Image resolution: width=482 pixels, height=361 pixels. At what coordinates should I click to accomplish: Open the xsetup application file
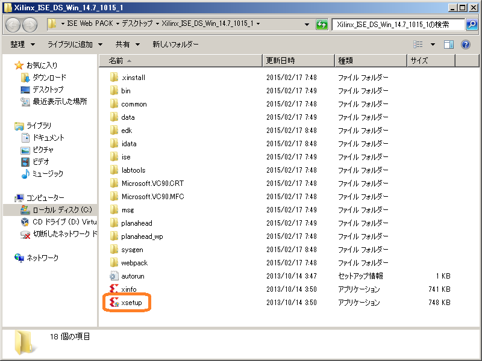pyautogui.click(x=131, y=303)
